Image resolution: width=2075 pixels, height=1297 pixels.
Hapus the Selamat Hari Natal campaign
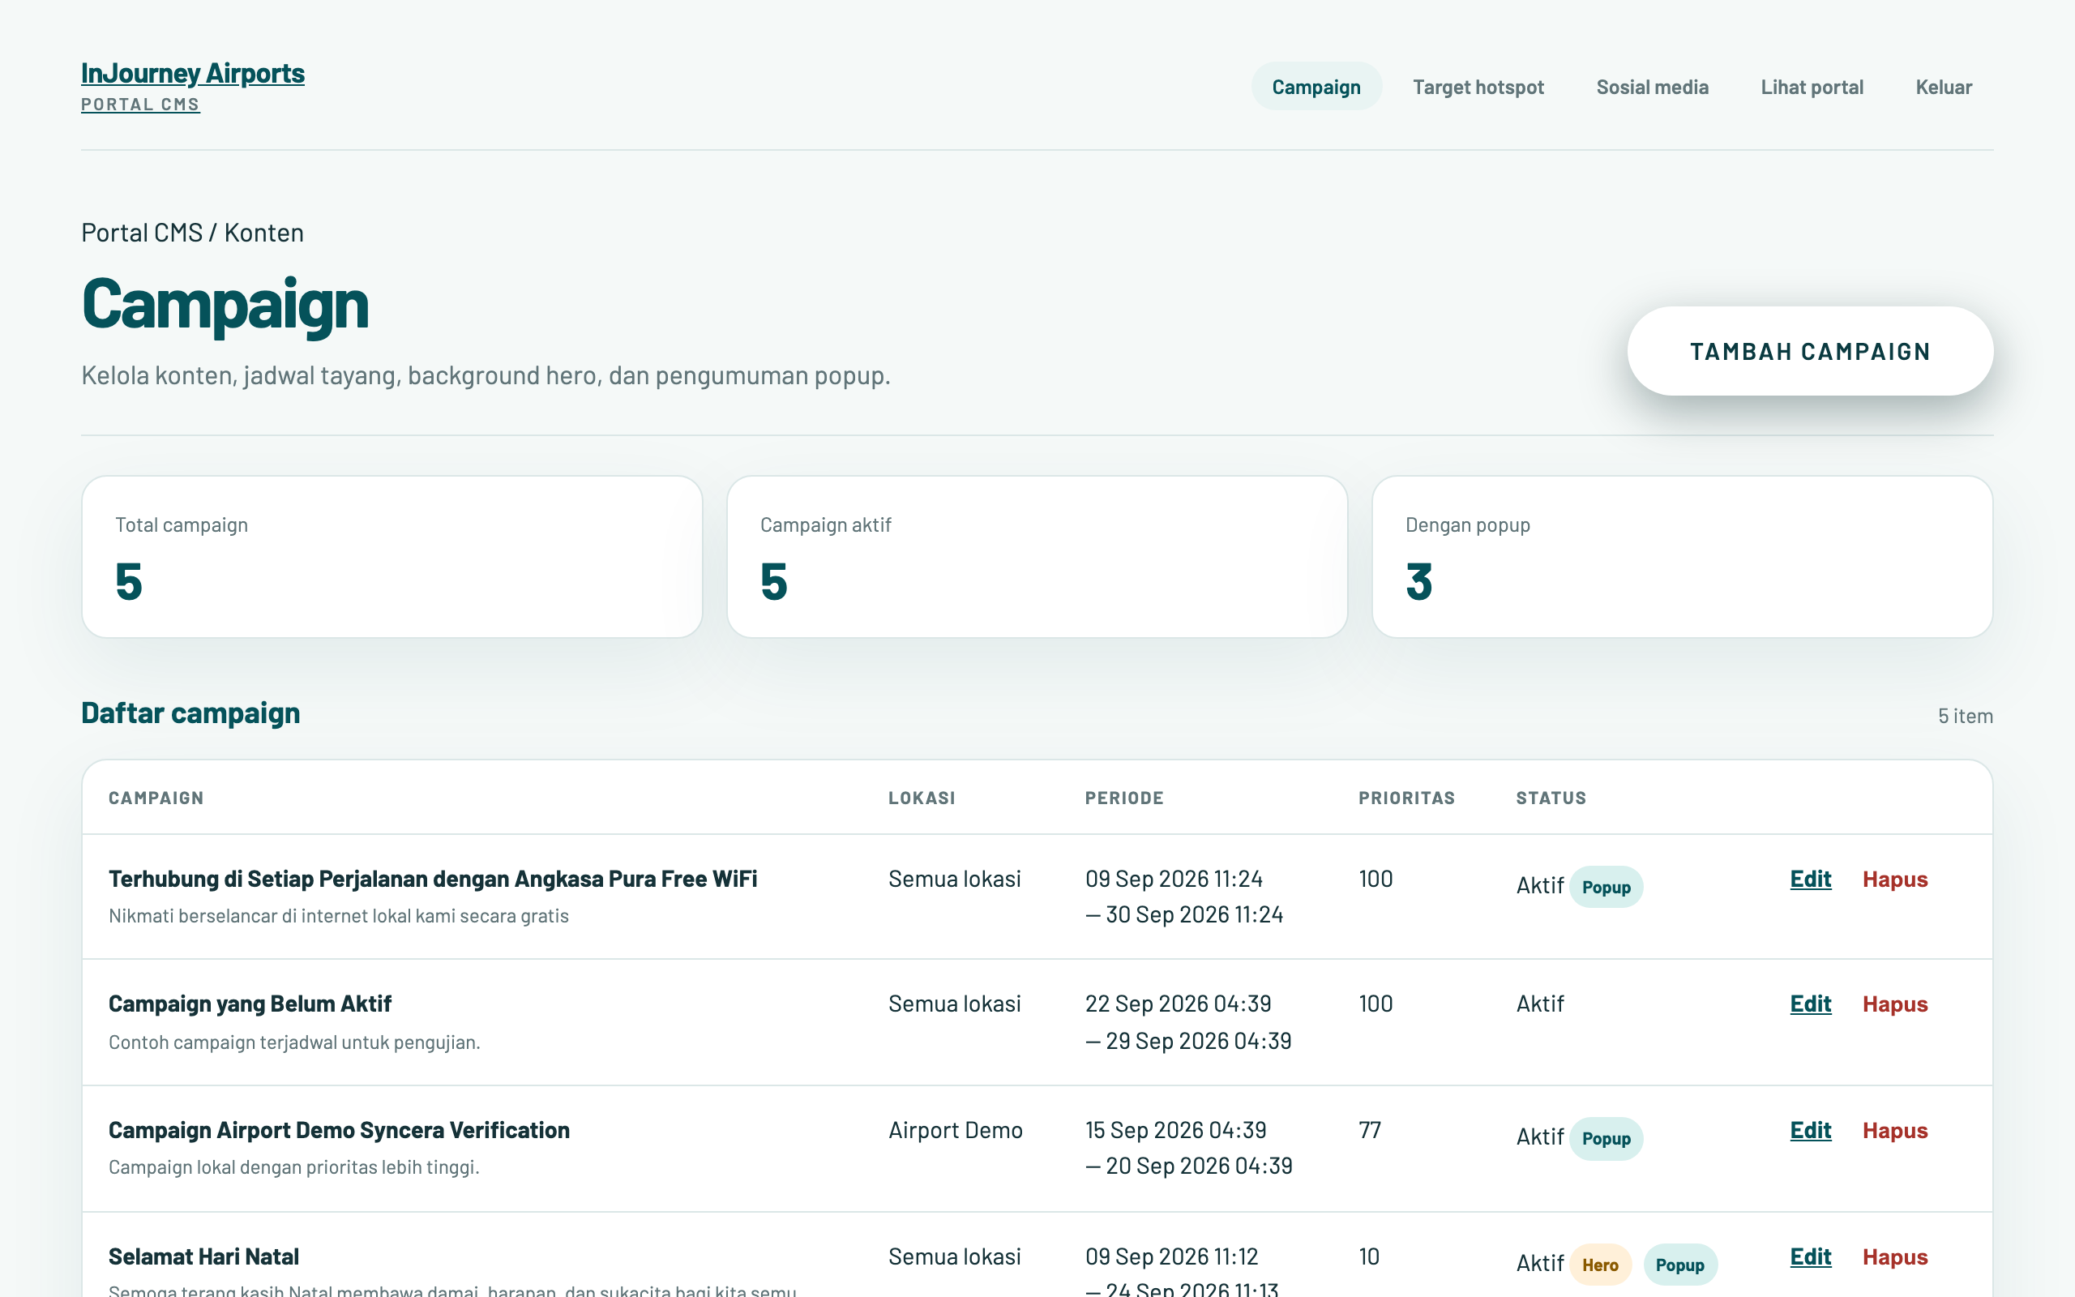(1895, 1256)
